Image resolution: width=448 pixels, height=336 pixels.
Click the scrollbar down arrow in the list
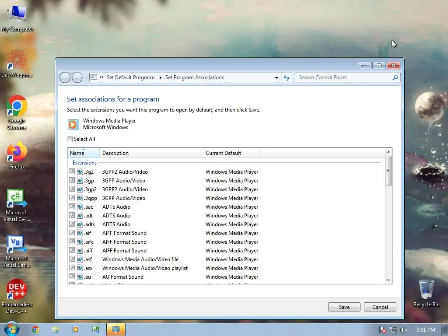[388, 280]
